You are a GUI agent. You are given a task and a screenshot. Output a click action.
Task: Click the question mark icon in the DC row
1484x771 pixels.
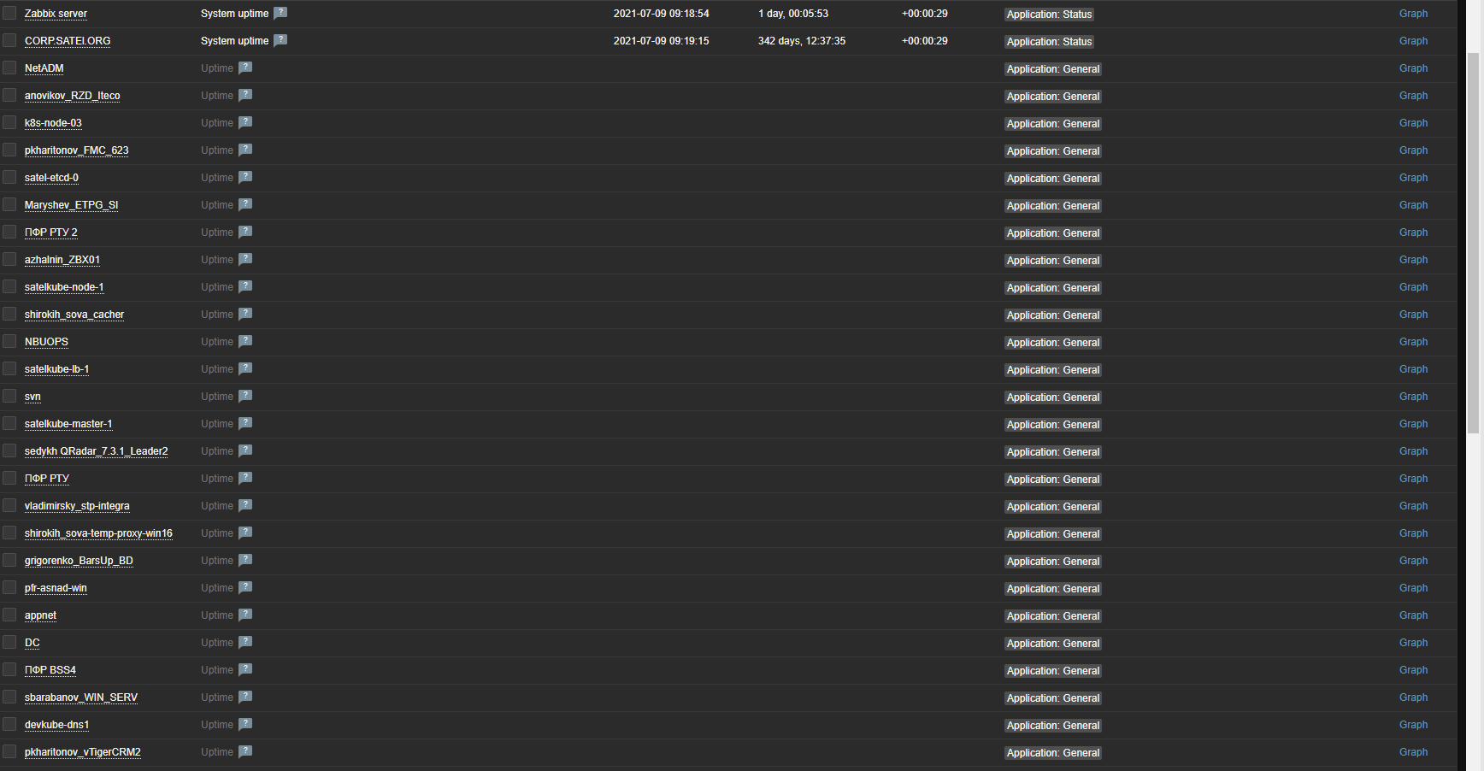[245, 642]
